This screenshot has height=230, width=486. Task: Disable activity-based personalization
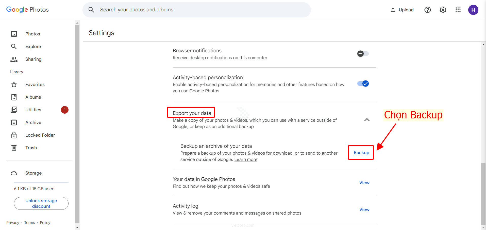362,83
